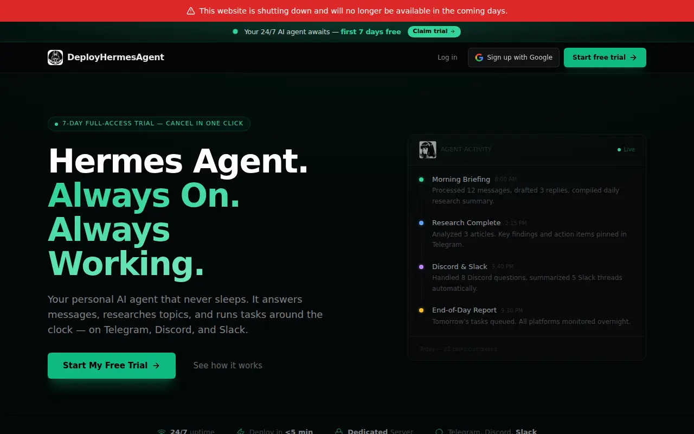Open the See how it works link

click(228, 366)
